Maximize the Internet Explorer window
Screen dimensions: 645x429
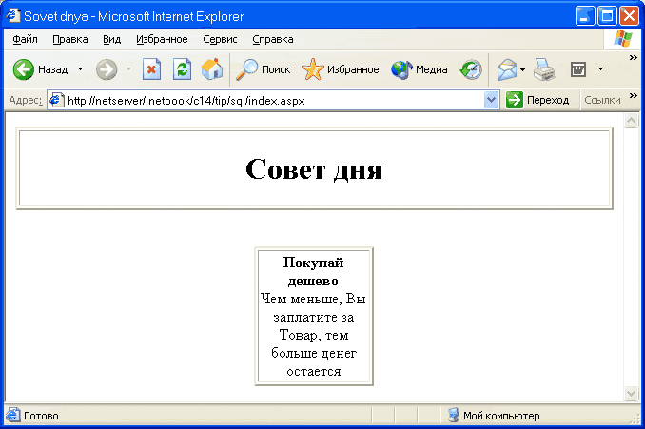point(607,16)
